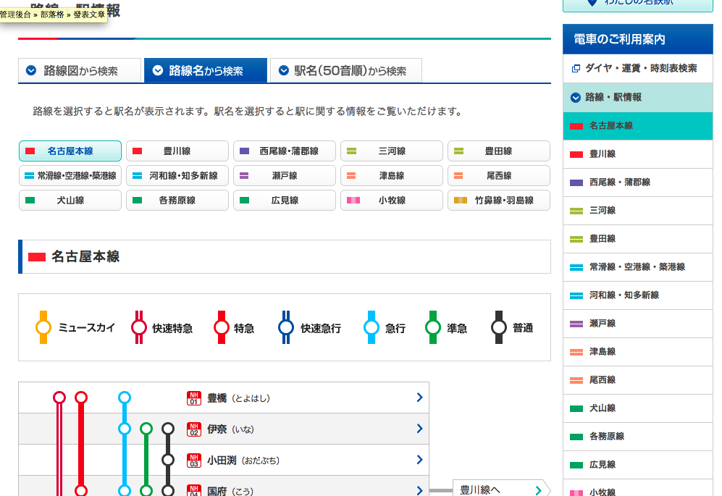Choose 常滑線・空港線・築港線 button

(70, 175)
